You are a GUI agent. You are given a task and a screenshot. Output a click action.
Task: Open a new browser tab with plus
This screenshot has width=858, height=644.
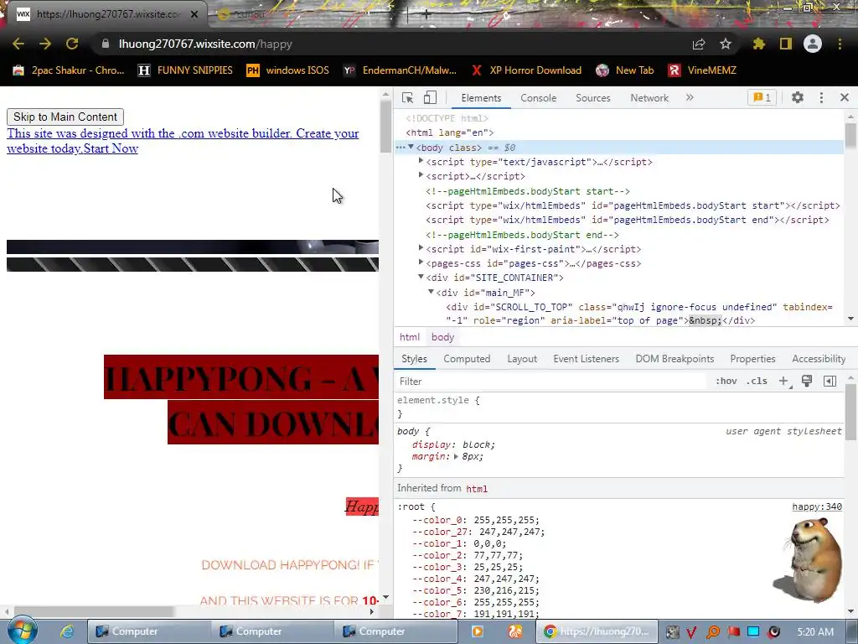[x=426, y=14]
